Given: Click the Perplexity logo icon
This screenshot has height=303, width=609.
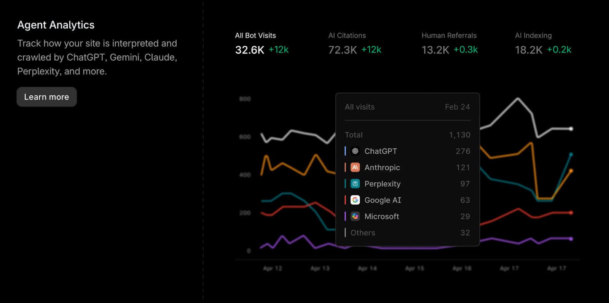Looking at the screenshot, I should click(x=355, y=184).
